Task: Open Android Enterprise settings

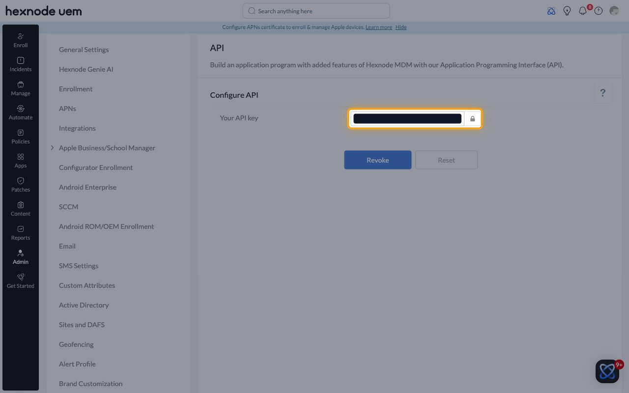Action: pos(87,187)
